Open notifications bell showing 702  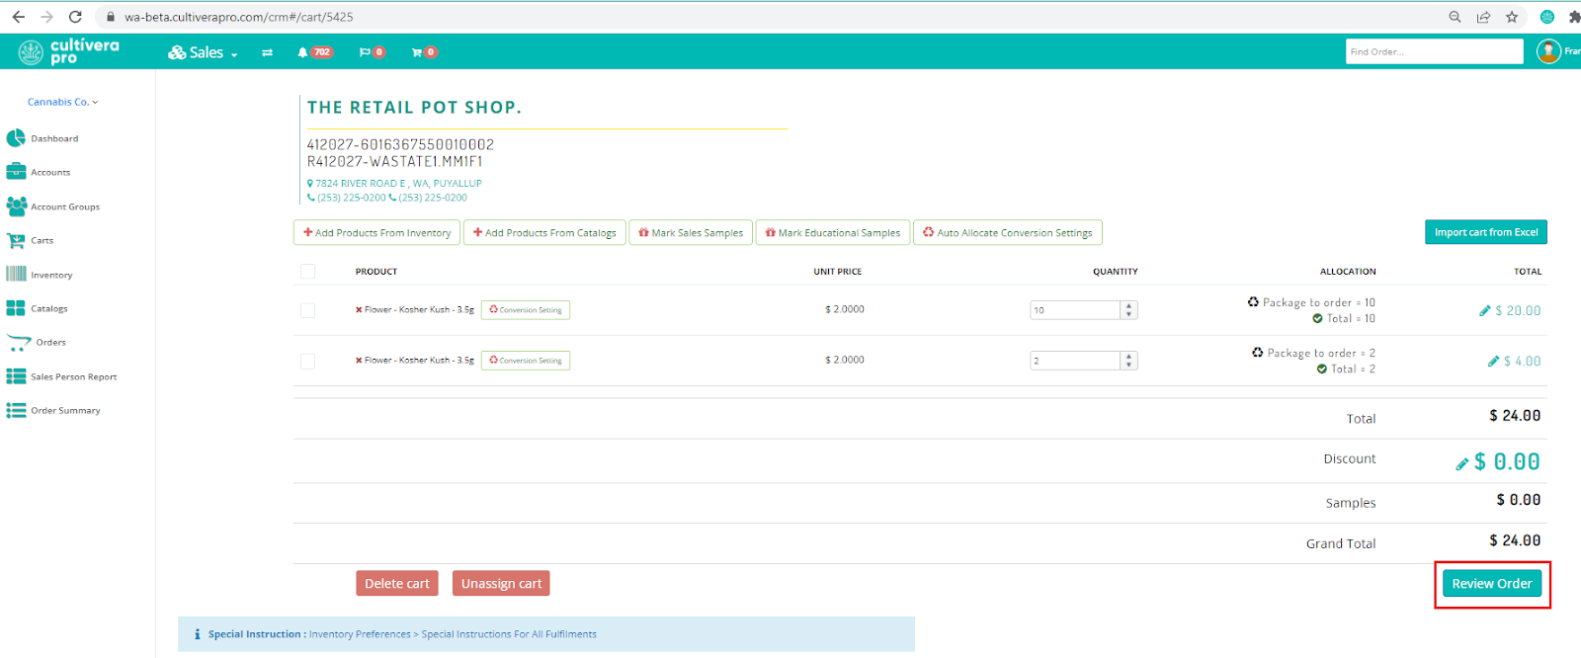point(315,52)
